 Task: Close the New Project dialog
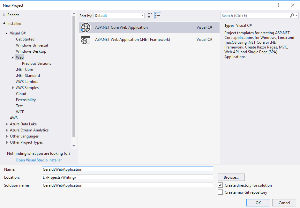click(x=293, y=5)
